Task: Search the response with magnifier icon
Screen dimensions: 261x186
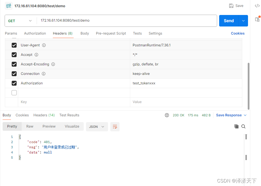Action: tap(243, 126)
